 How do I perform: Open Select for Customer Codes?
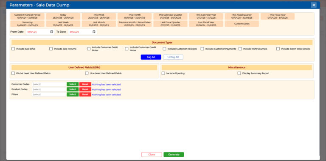pos(73,84)
